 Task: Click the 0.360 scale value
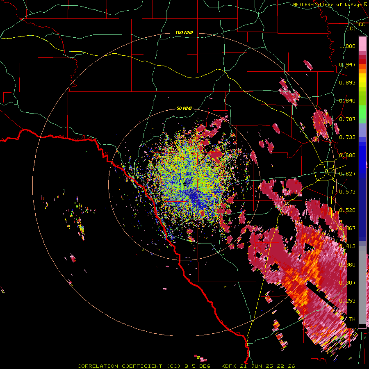pos(347,264)
